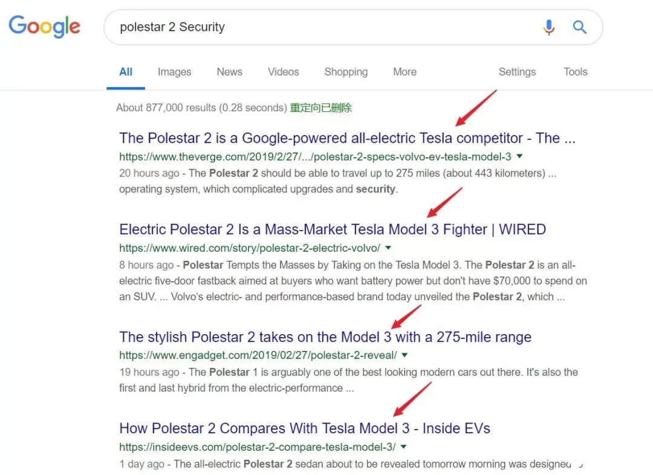Start voice search with microphone icon
Image resolution: width=653 pixels, height=475 pixels.
tap(549, 27)
